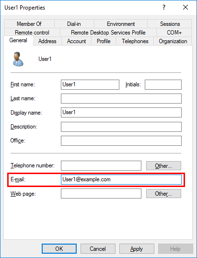Select the Sessions tab
Image resolution: width=197 pixels, height=258 pixels.
[170, 24]
